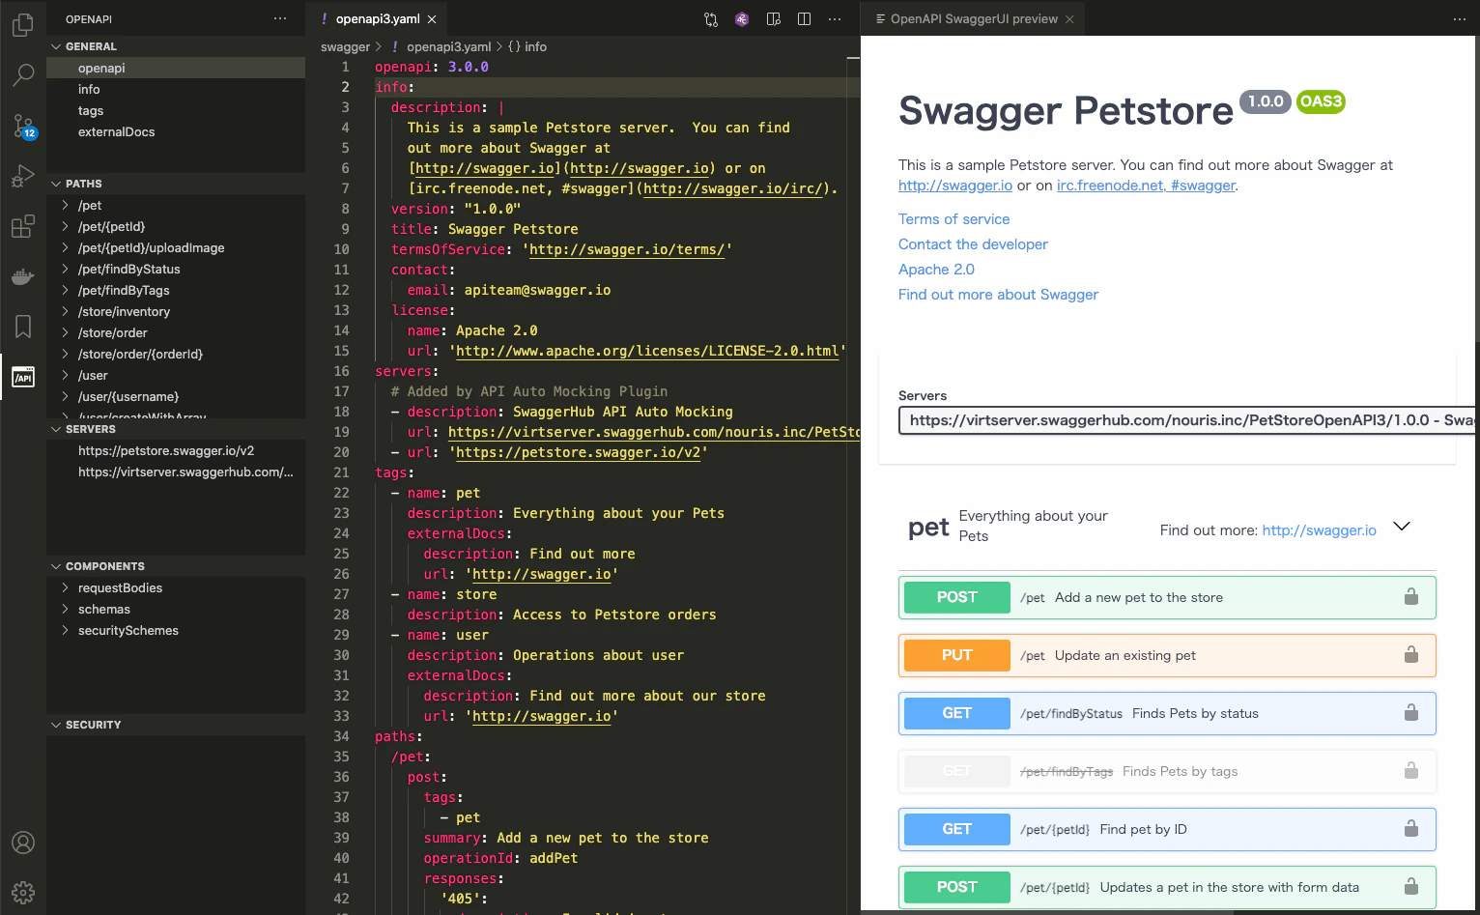Click the split editor right icon
Screen dimensions: 1480x915
pyautogui.click(x=804, y=19)
